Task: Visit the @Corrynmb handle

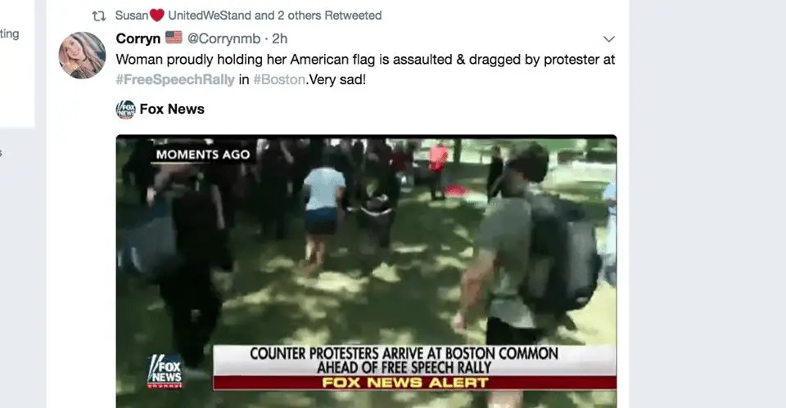Action: pyautogui.click(x=224, y=38)
